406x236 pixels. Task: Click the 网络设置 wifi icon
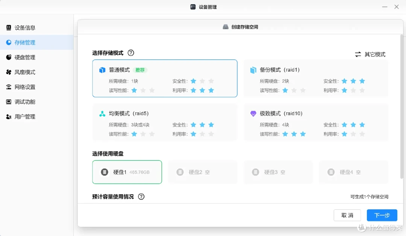pos(9,87)
